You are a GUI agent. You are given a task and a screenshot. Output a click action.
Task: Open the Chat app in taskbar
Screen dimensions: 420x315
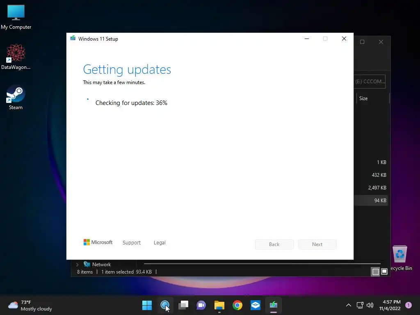[201, 305]
